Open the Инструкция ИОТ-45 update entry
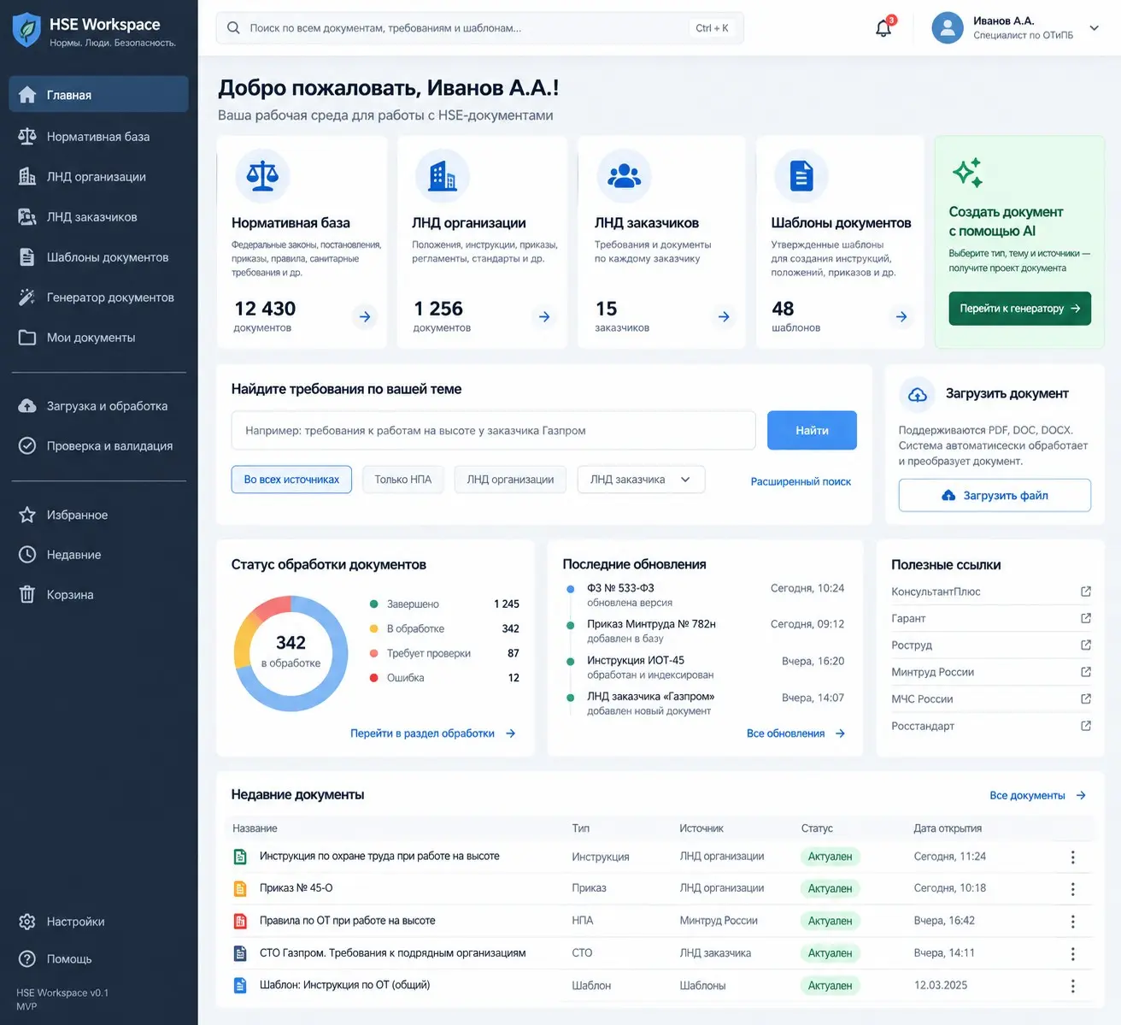This screenshot has height=1025, width=1121. coord(705,667)
